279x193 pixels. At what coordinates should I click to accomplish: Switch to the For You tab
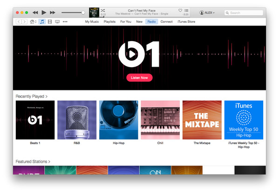[126, 22]
